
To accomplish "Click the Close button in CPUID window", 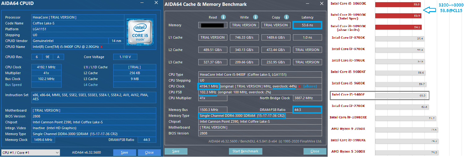I will coord(149,152).
